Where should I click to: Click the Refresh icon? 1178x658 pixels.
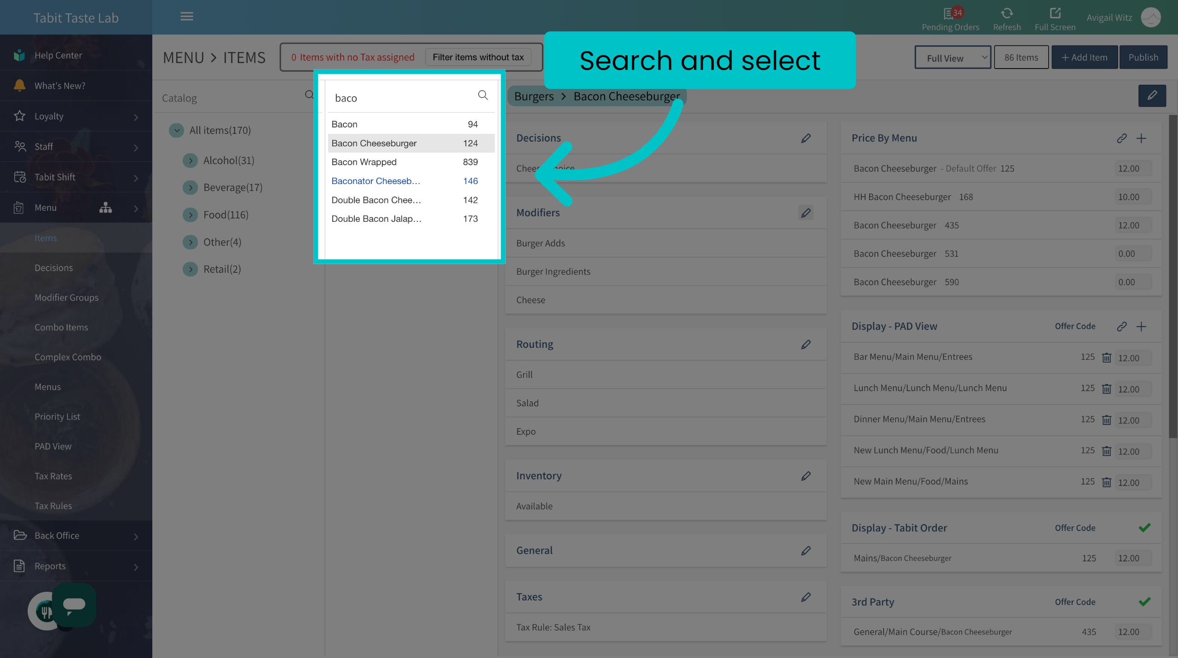pos(1007,13)
